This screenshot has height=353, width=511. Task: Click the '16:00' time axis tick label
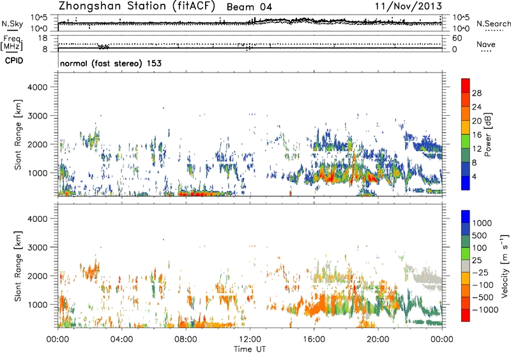pyautogui.click(x=314, y=340)
